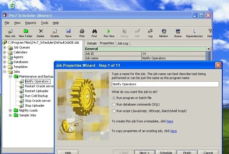Image resolution: width=229 pixels, height=154 pixels.
Task: Open the File menu
Action: tap(7, 23)
